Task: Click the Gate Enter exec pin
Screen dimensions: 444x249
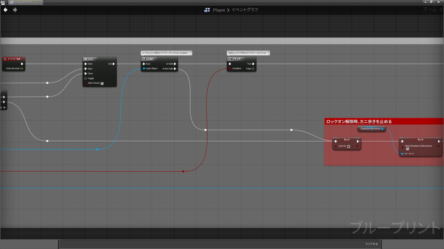Action: [85, 64]
